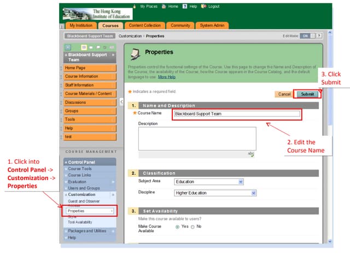Image resolution: width=350 pixels, height=262 pixels.
Task: Open Groups in course menu
Action: point(90,111)
